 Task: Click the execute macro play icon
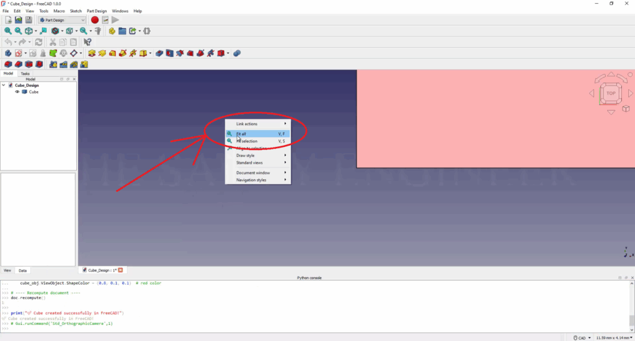click(x=115, y=20)
